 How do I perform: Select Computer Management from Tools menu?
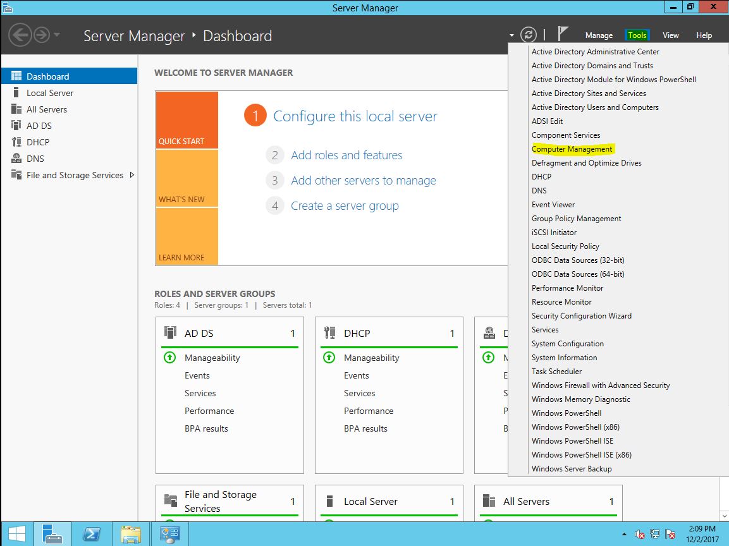pos(572,149)
